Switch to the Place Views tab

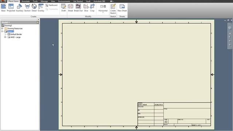[x=13, y=1]
